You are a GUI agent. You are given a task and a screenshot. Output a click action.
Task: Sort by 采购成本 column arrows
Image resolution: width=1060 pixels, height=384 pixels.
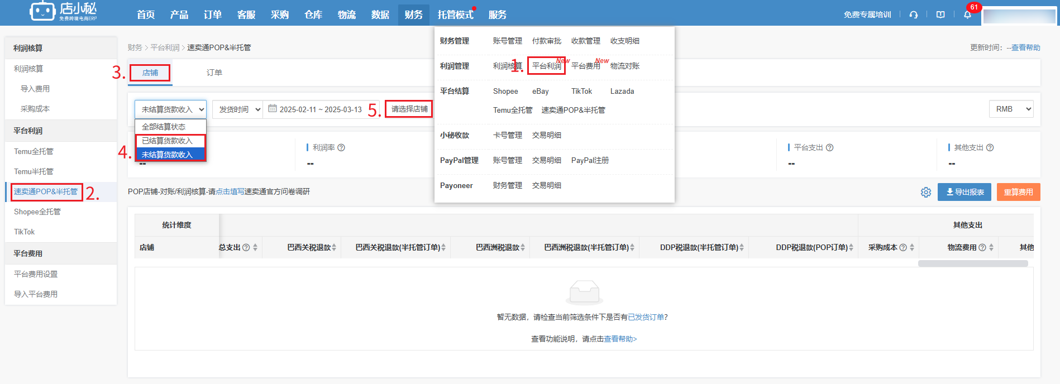coord(912,247)
